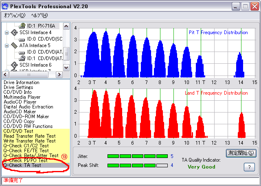Viewport: 261px width, 186px height.
Task: Click the Very Good quality indicator text
Action: [202, 167]
